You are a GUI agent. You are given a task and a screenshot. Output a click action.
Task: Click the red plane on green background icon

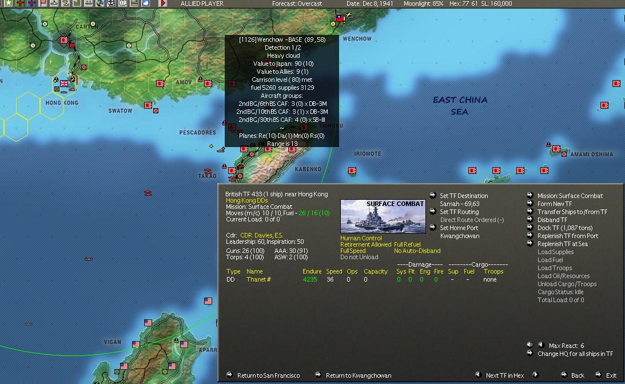click(20, 3)
